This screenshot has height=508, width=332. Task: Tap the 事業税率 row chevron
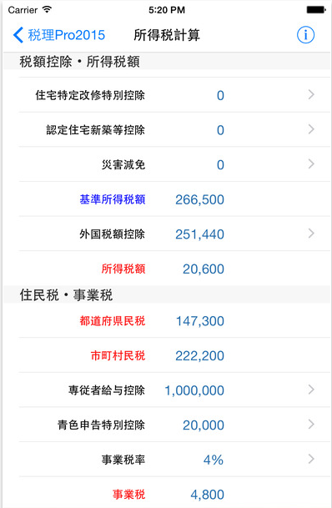(311, 459)
